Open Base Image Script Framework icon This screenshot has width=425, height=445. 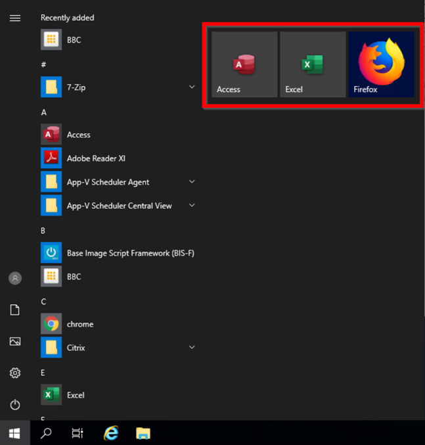[x=51, y=252]
